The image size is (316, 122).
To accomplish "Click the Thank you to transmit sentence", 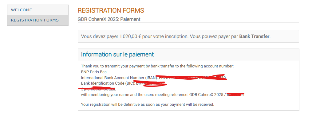I will point(157,66).
